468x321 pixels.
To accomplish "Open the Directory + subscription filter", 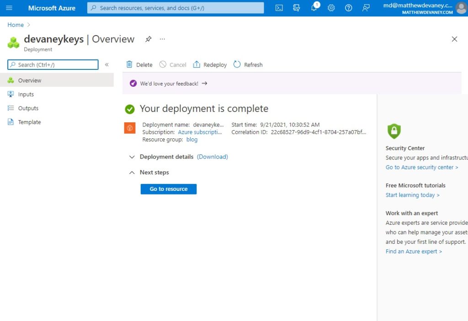I will 297,8.
